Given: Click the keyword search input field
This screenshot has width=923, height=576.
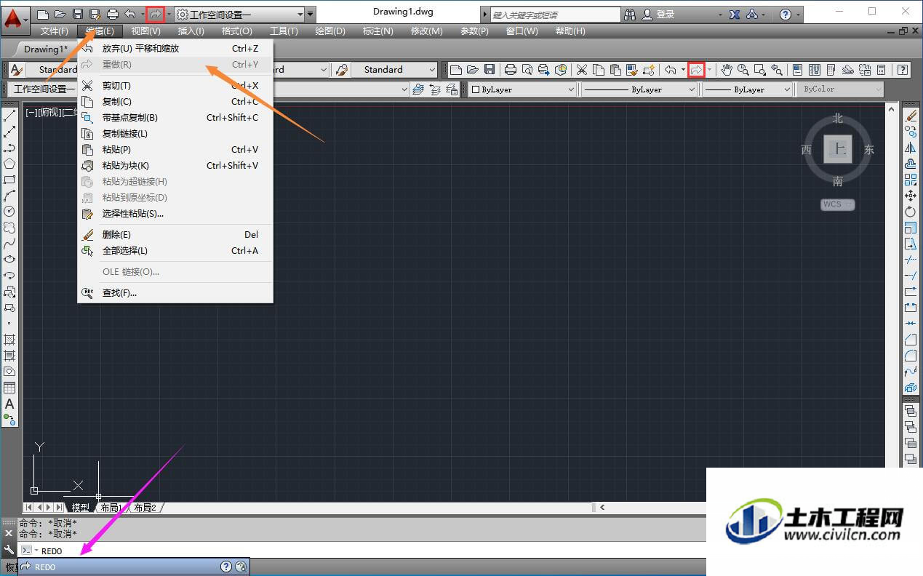Looking at the screenshot, I should click(556, 15).
